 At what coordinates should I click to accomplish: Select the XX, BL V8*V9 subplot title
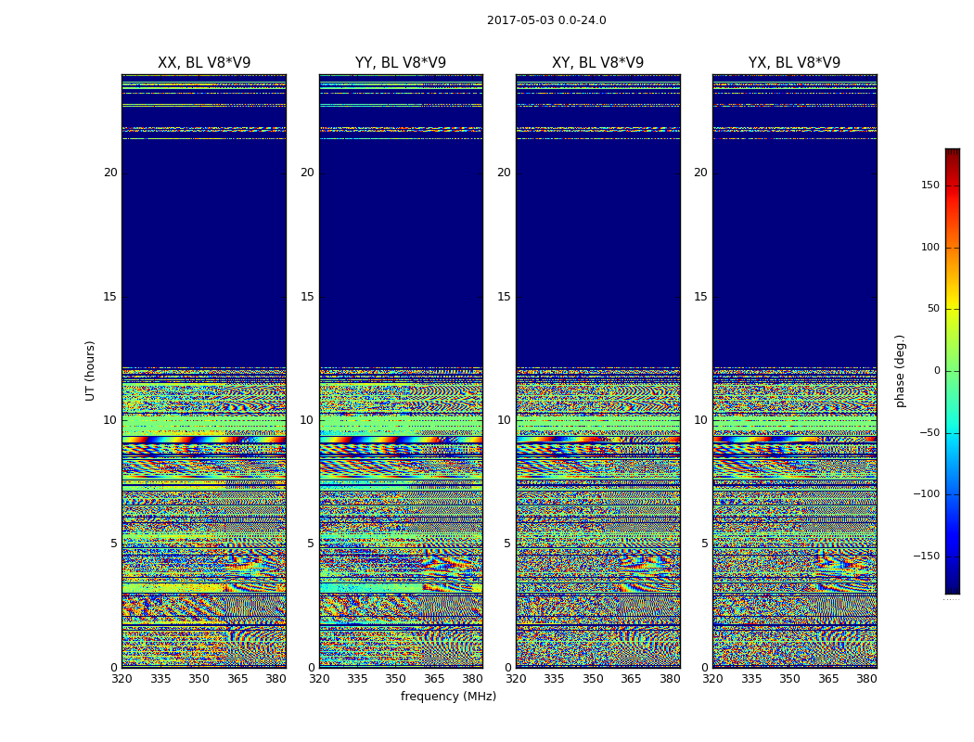(x=204, y=63)
